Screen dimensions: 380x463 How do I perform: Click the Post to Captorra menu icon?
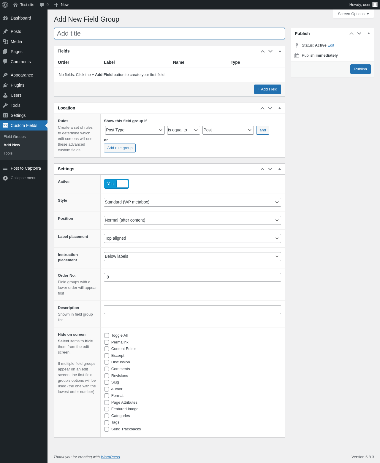coord(5,168)
